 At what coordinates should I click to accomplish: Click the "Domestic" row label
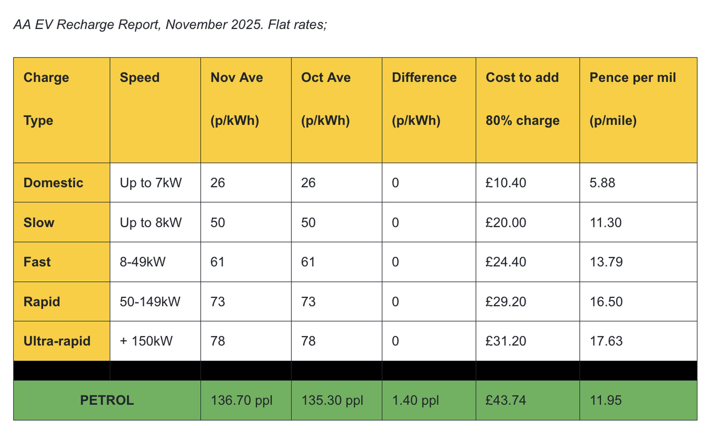pos(53,183)
